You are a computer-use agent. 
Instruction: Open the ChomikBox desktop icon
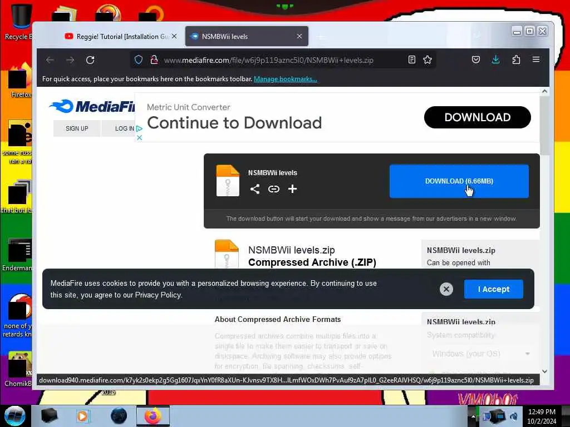pos(18,369)
